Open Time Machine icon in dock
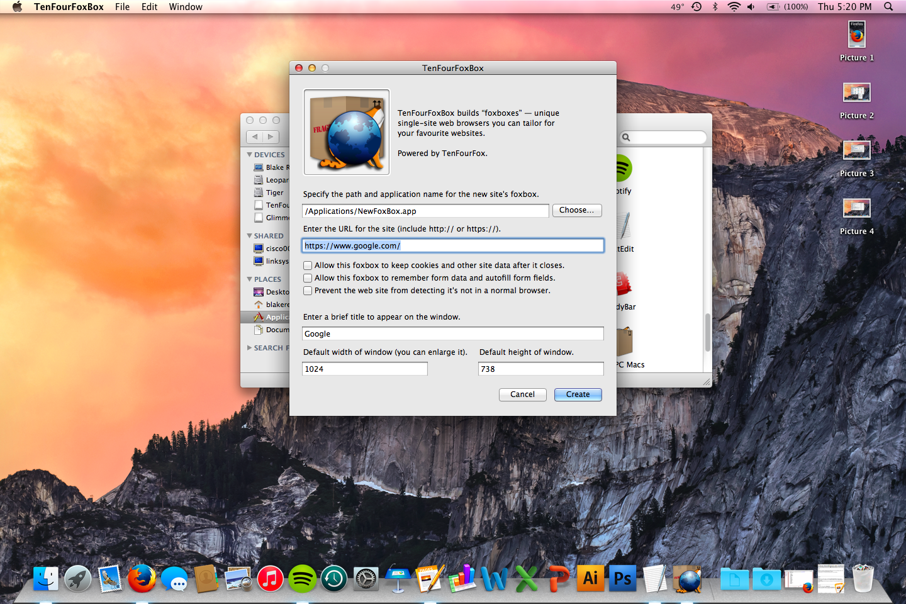906x604 pixels. tap(334, 578)
